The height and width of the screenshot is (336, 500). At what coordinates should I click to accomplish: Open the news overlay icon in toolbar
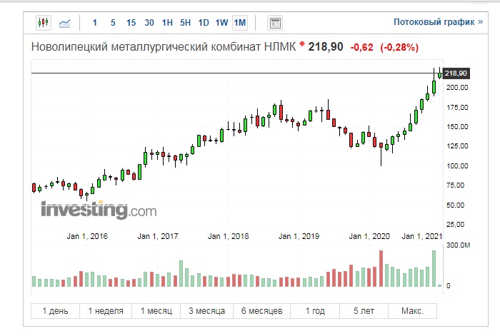click(275, 23)
